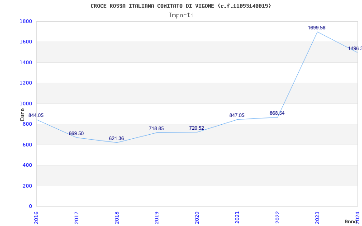Click the 1400 y-axis tick label

click(26, 62)
